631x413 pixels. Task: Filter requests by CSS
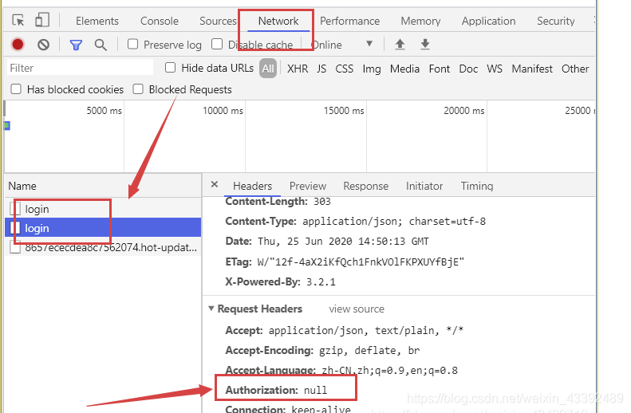(x=345, y=69)
